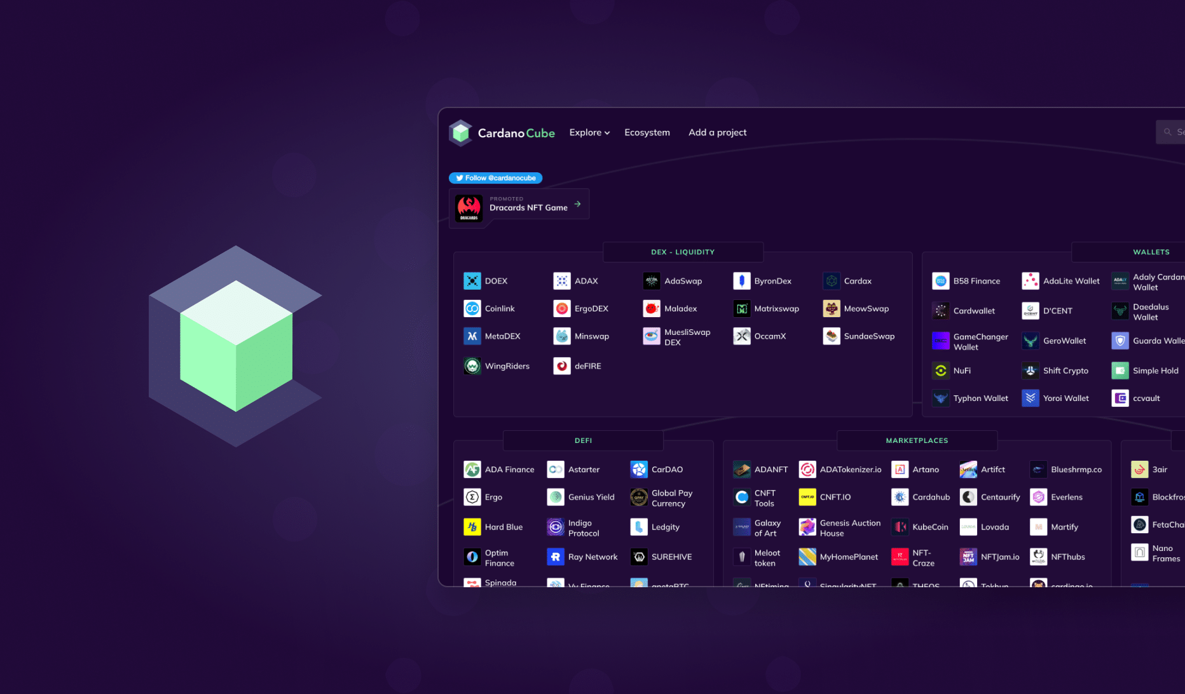Viewport: 1185px width, 694px height.
Task: Click the Coinlink icon
Action: point(472,309)
